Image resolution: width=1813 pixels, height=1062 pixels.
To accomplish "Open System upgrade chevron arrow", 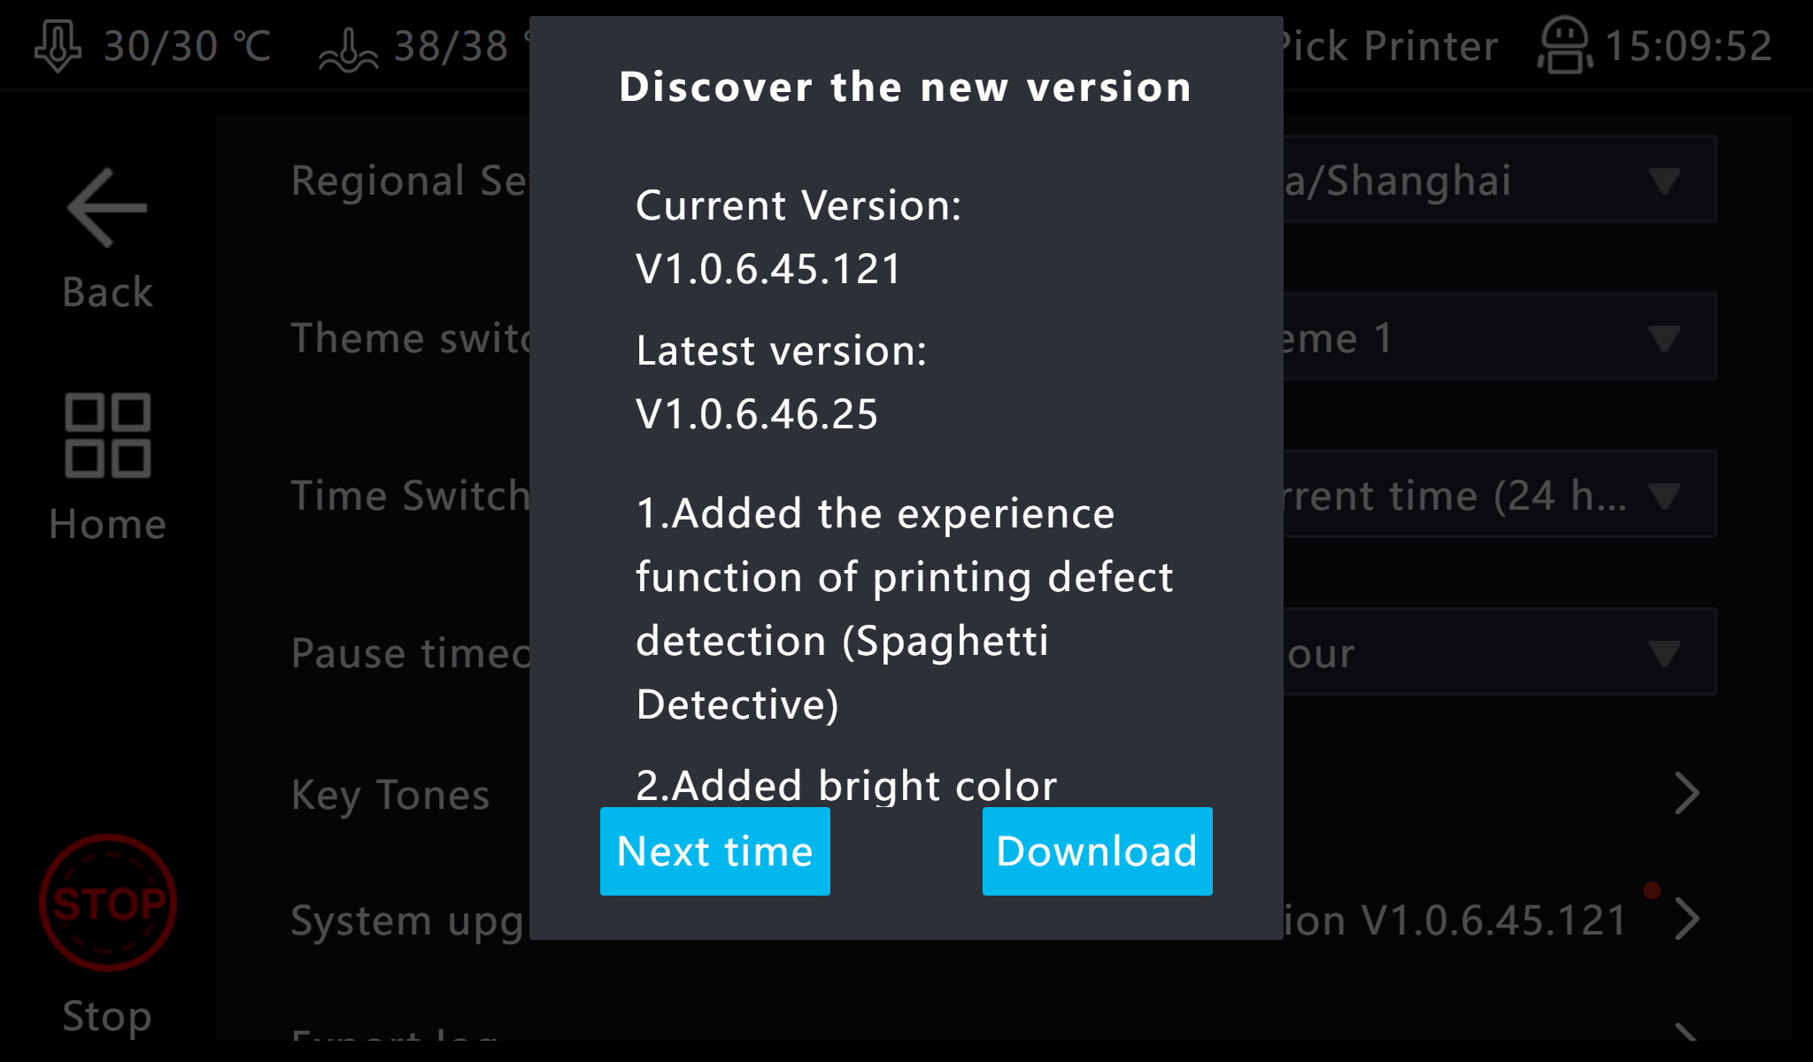I will (x=1686, y=920).
